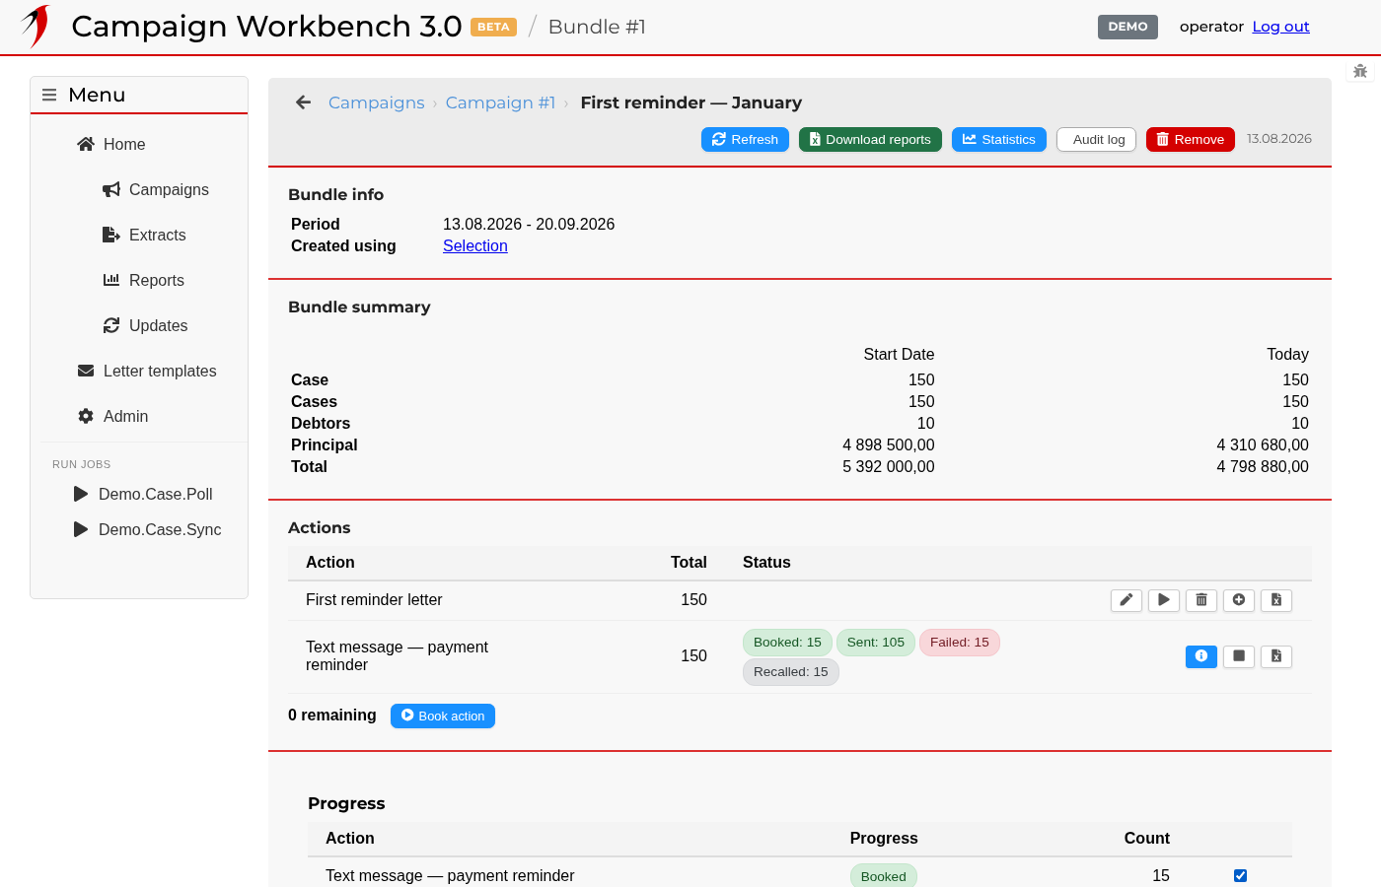Go to Campaign #1 breadcrumb link
Screen dimensions: 1381x887
coord(501,102)
